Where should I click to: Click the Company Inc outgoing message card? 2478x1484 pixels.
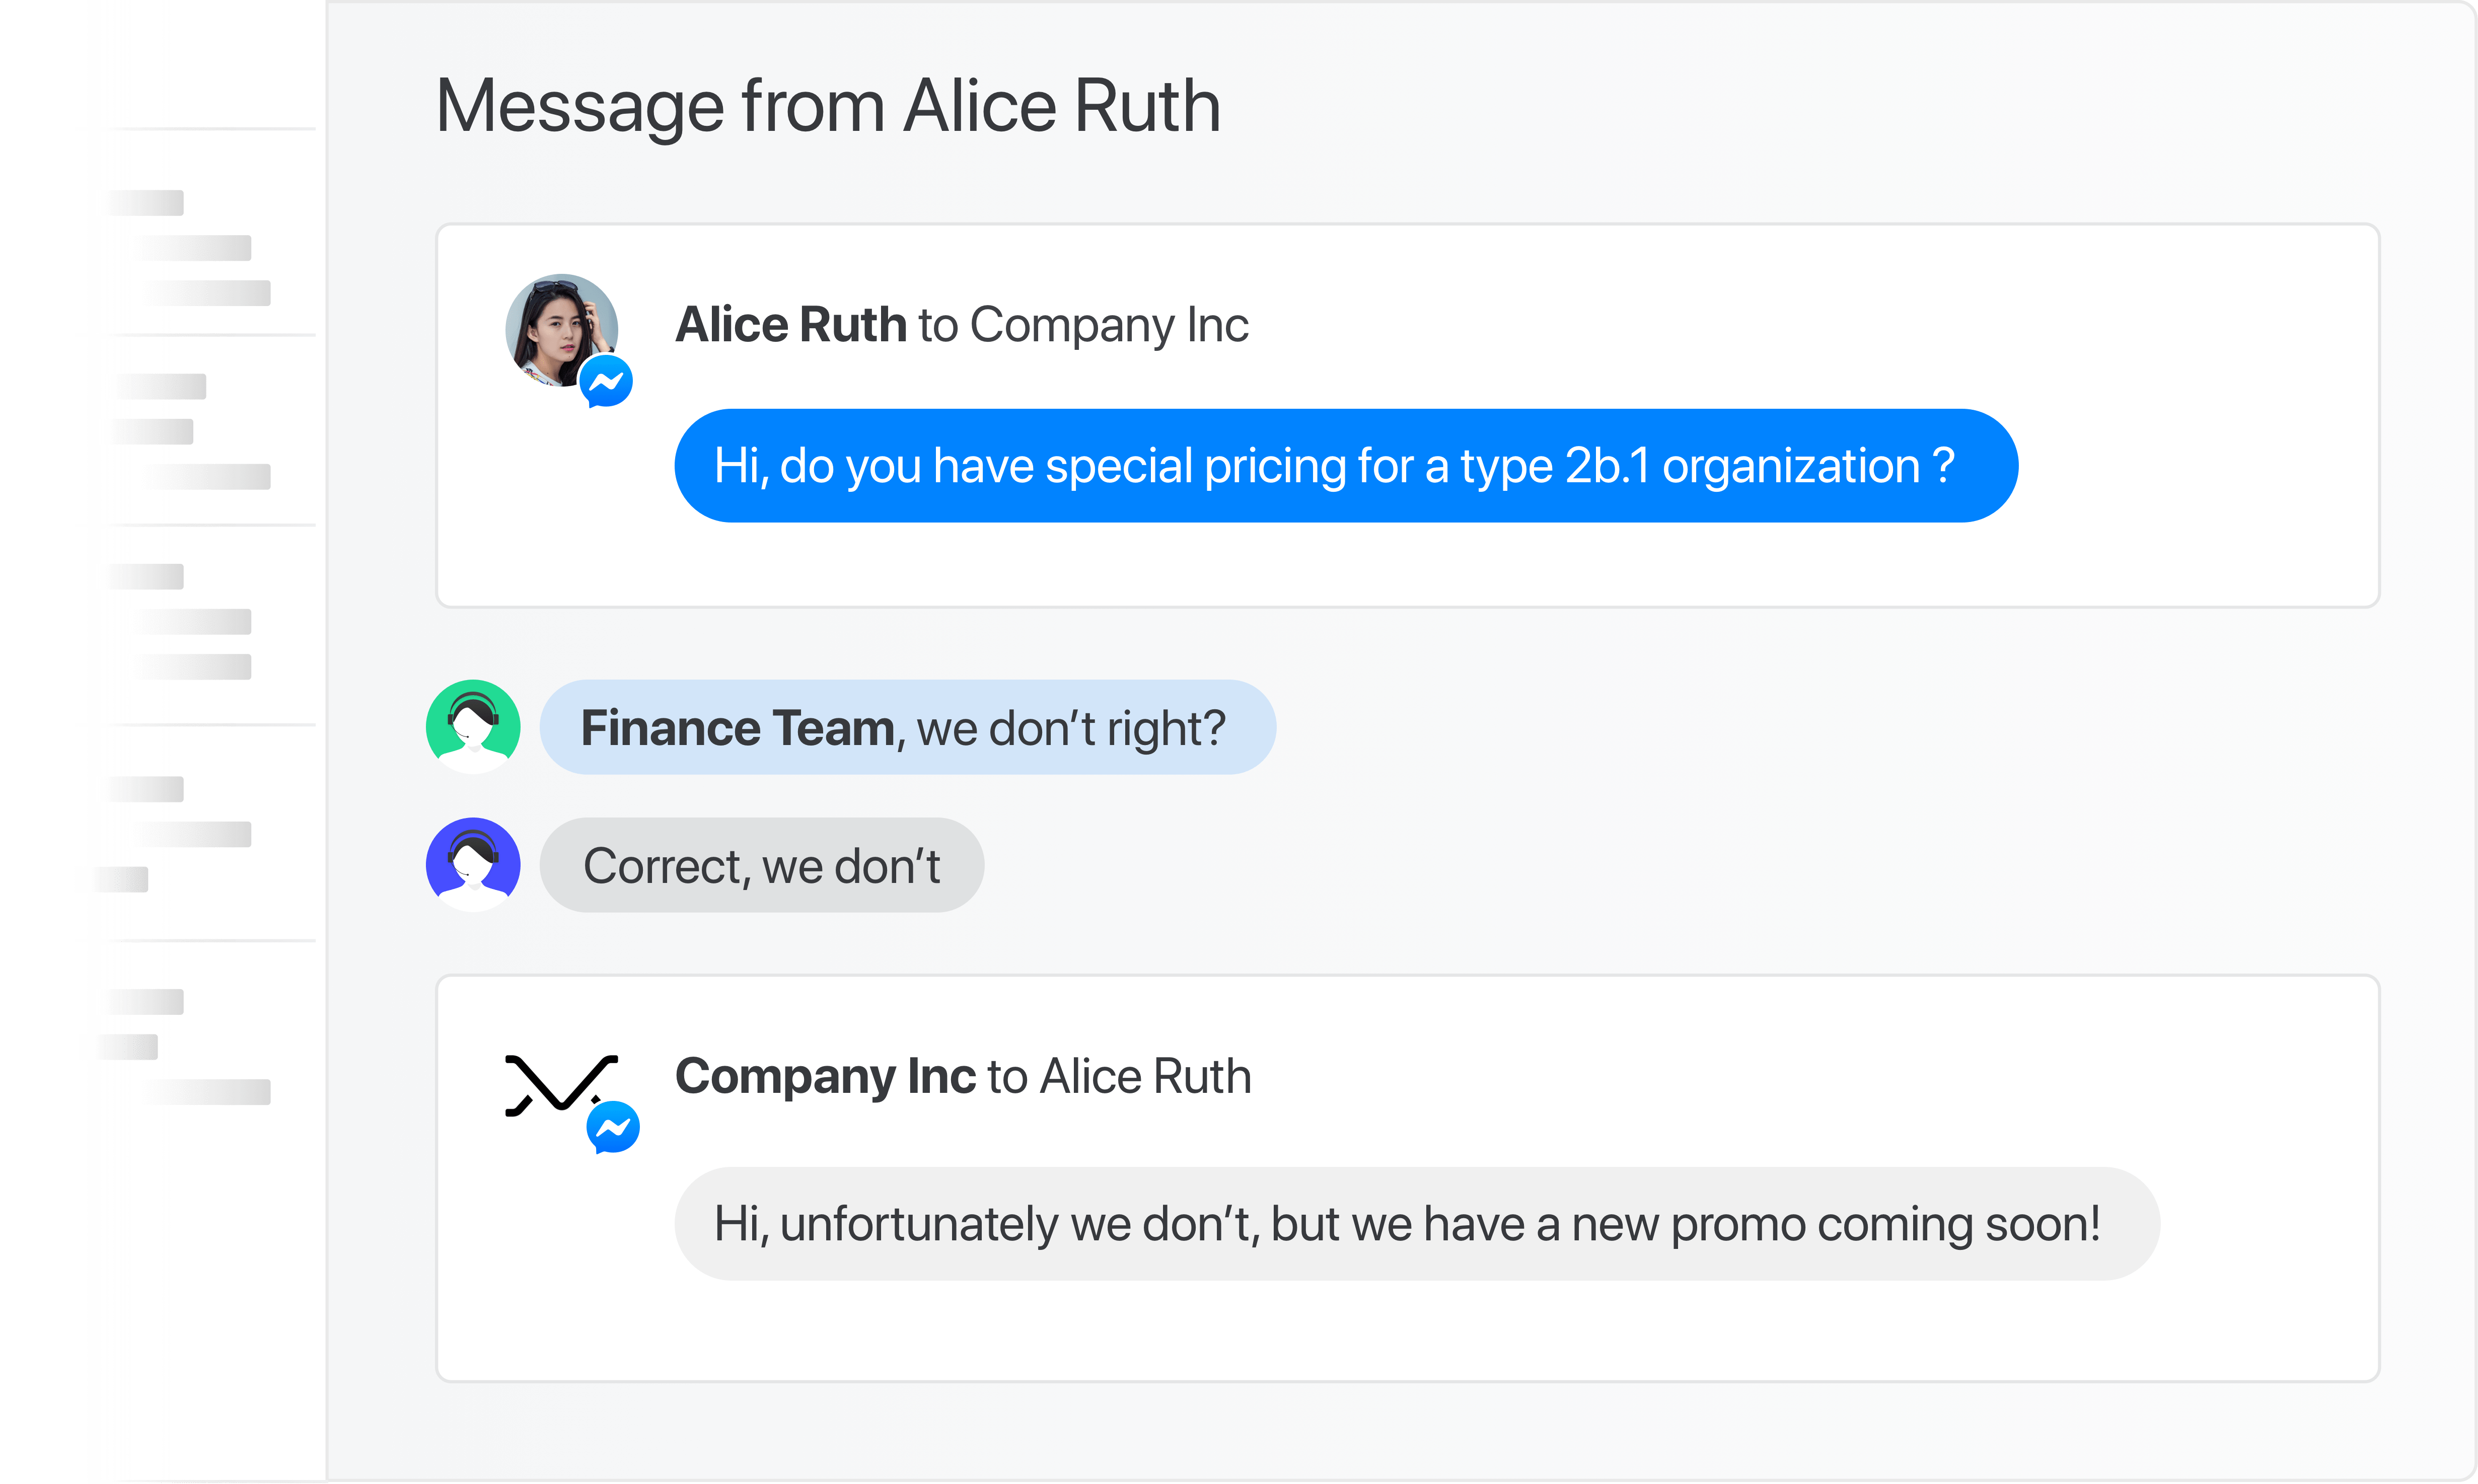[x=1408, y=1178]
